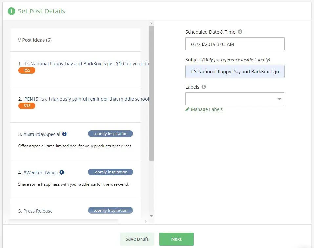Click Loomly Inspiration badge on #SaturdaySpecial
Screen dimensions: 314x248
point(110,134)
